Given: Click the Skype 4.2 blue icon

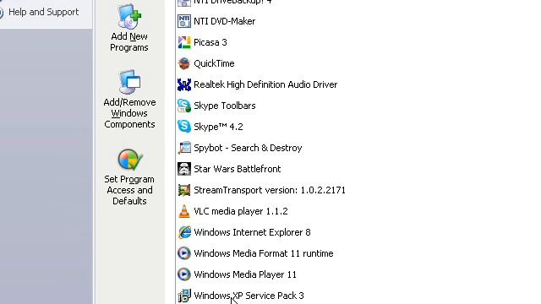Looking at the screenshot, I should pyautogui.click(x=184, y=127).
